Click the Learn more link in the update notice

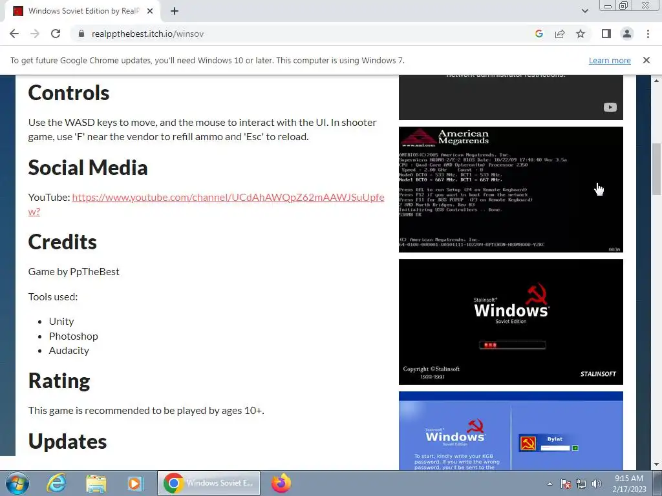[x=610, y=60]
